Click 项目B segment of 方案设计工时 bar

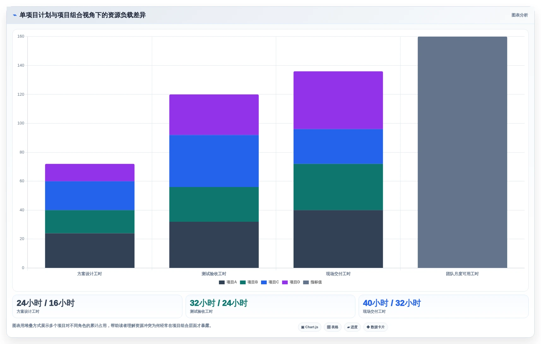click(90, 222)
